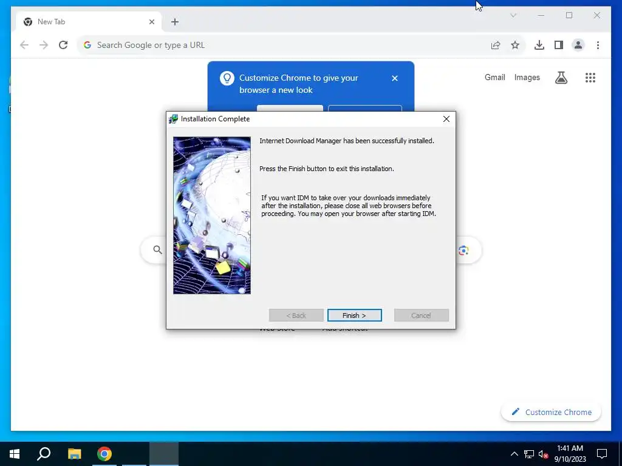Open the Google apps grid
The width and height of the screenshot is (622, 466).
pos(590,78)
